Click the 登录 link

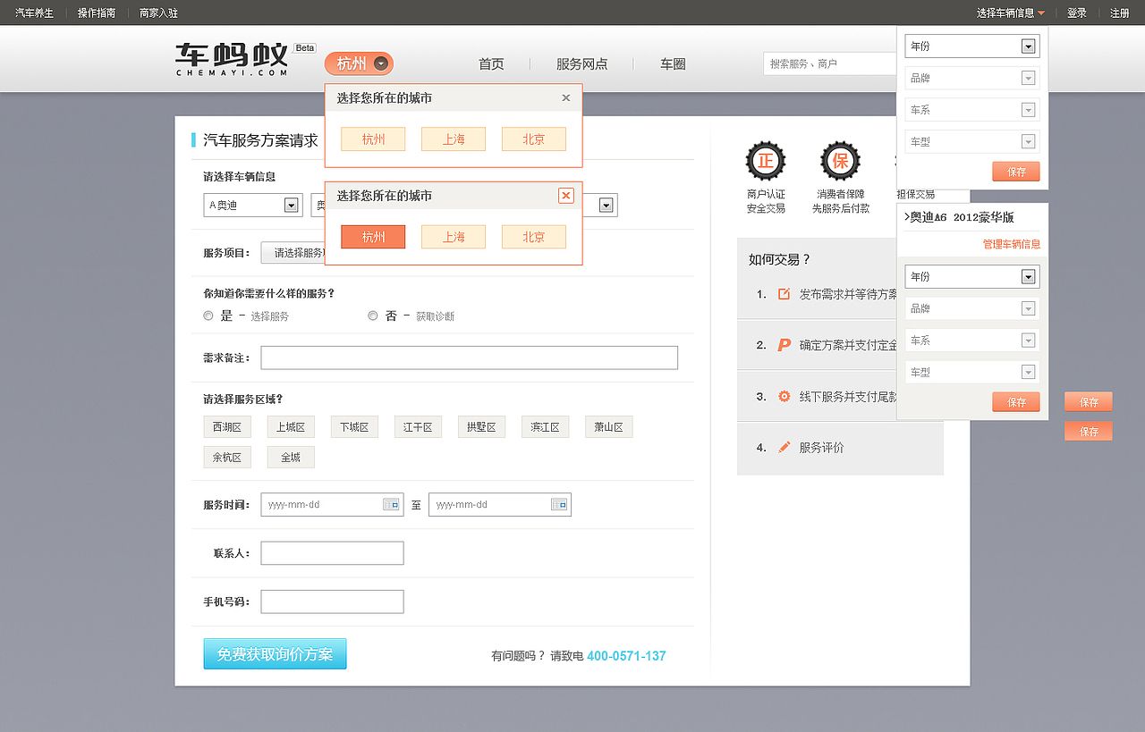coord(1077,13)
